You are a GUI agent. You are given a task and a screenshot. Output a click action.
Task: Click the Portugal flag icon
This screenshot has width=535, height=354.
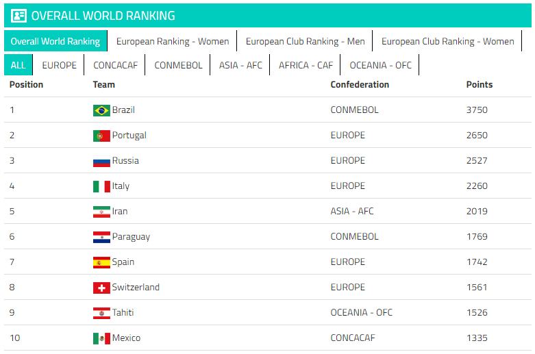(101, 136)
